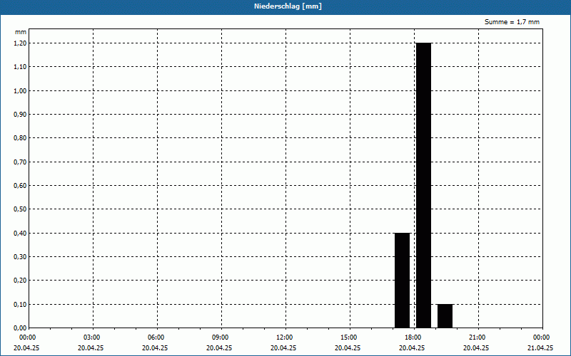This screenshot has height=356, width=571.
Task: Click the 06:00 time axis label
Action: tap(156, 337)
